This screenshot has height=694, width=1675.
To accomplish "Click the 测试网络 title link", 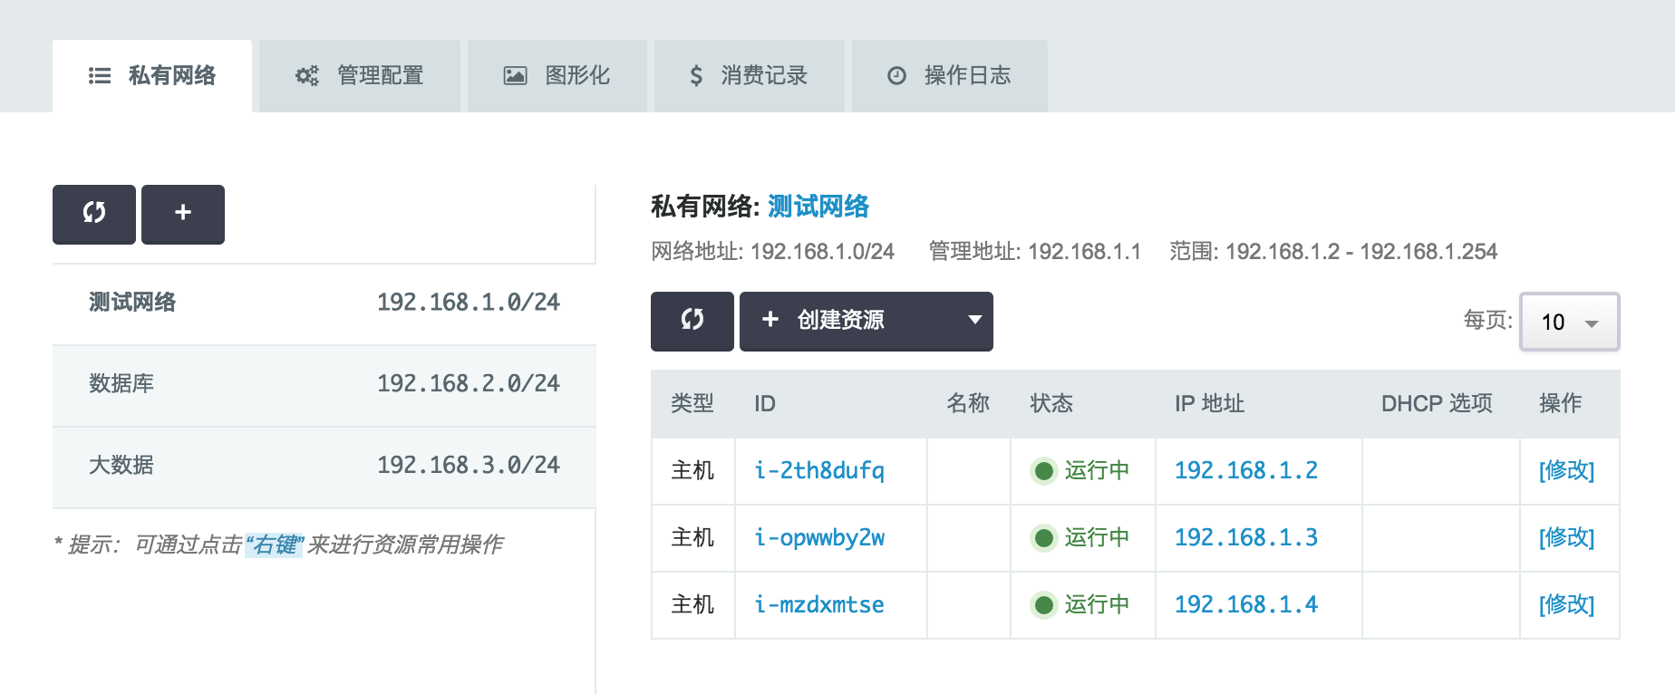I will coord(818,207).
